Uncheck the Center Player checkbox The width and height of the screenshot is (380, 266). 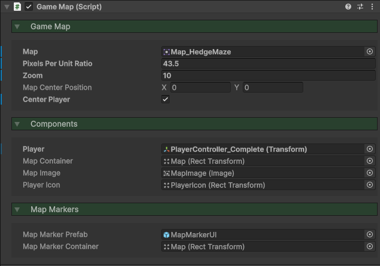165,99
